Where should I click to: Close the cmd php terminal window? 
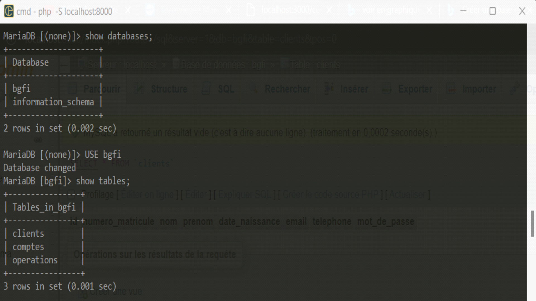pyautogui.click(x=522, y=11)
